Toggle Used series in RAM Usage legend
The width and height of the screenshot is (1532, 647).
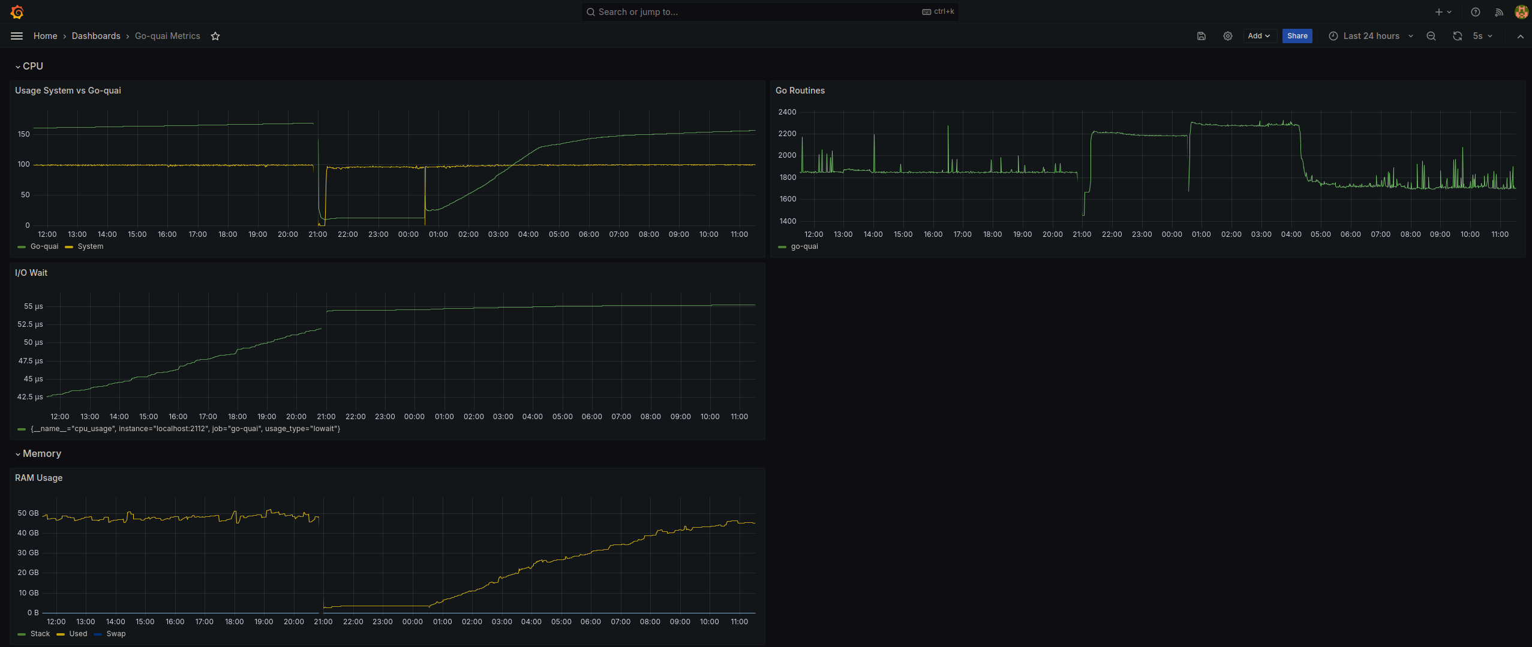point(78,634)
